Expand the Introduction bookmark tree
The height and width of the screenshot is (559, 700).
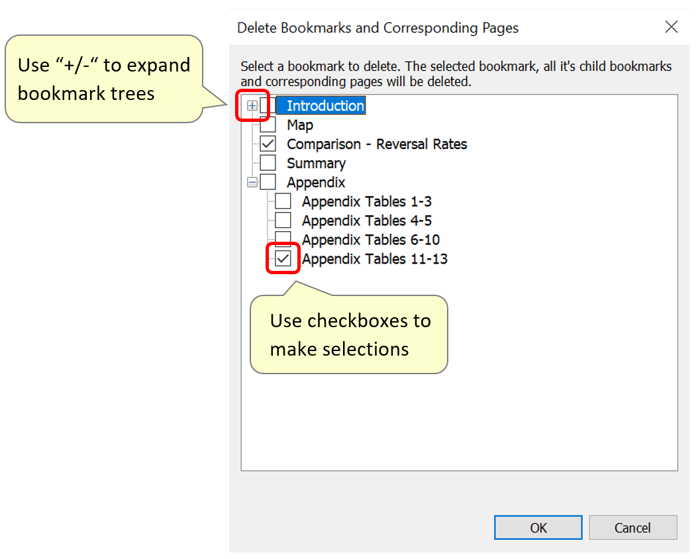click(253, 105)
